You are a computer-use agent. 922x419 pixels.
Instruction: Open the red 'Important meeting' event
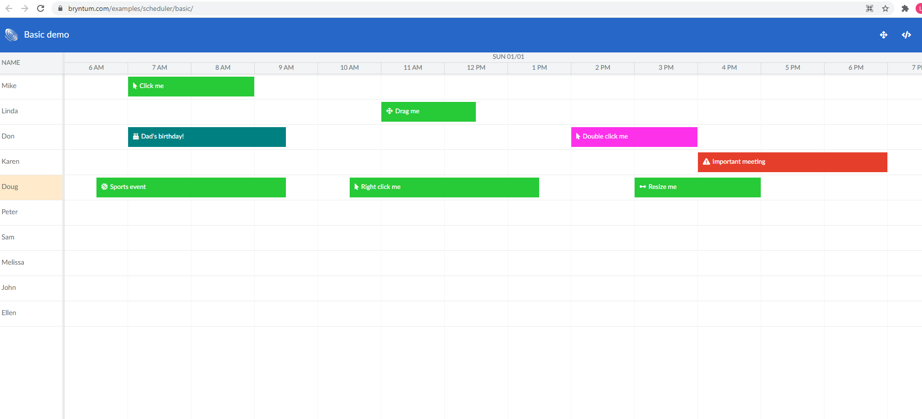pyautogui.click(x=792, y=162)
